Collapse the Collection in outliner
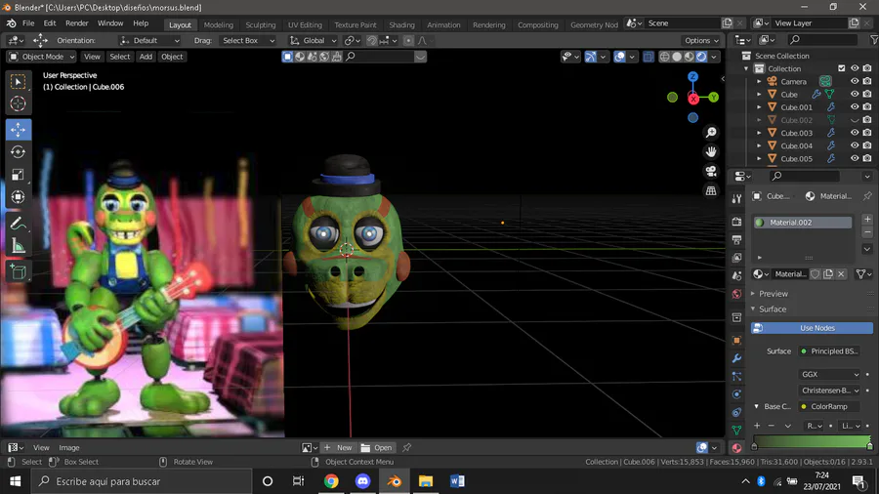This screenshot has width=879, height=494. click(x=746, y=68)
